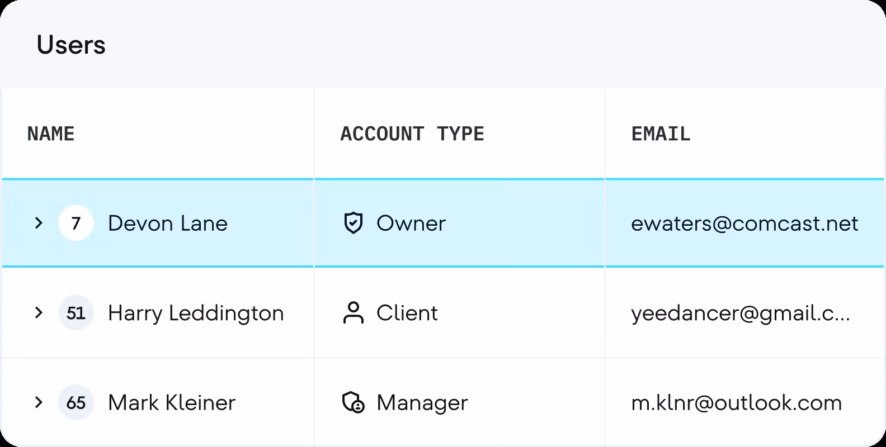The image size is (886, 447).
Task: Sort by the NAME column header
Action: coord(51,134)
